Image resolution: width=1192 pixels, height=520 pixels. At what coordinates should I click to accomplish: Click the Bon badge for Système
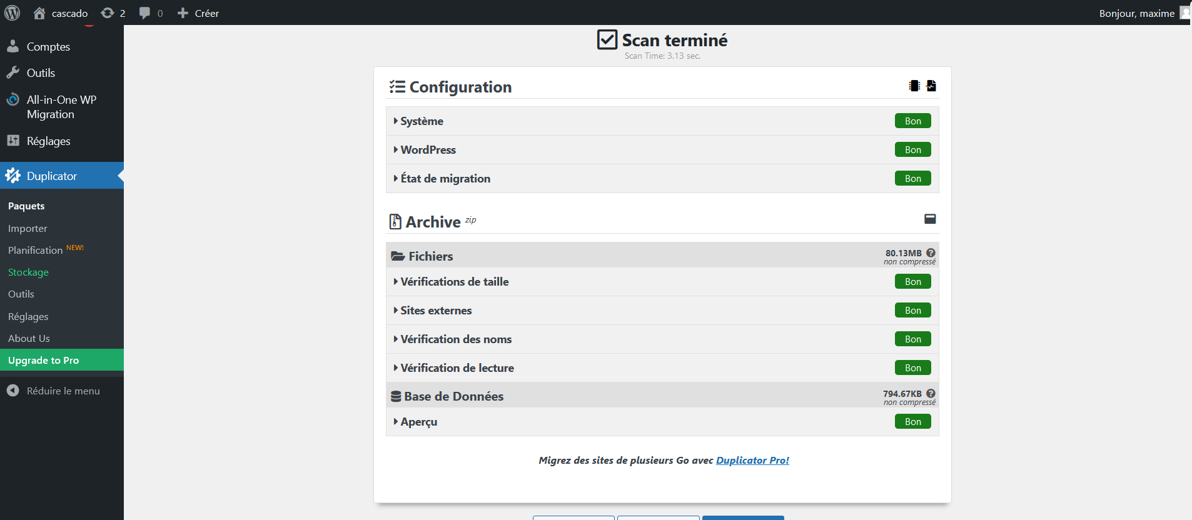(913, 121)
